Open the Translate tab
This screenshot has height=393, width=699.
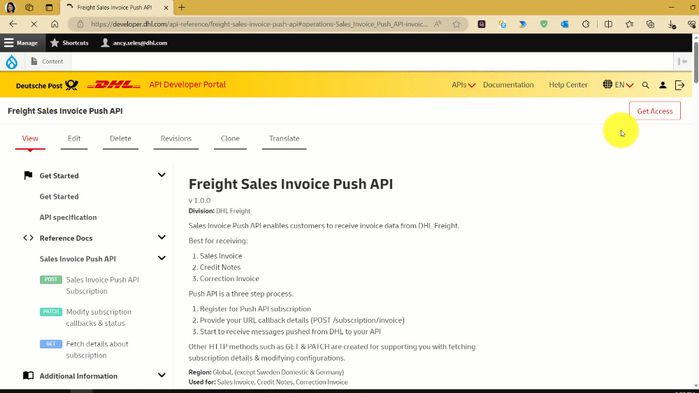click(x=284, y=138)
